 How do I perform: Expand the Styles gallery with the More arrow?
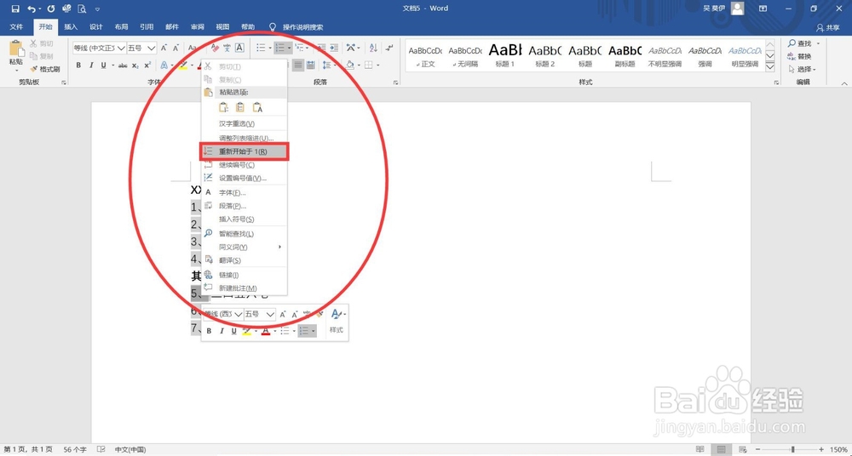coord(770,66)
